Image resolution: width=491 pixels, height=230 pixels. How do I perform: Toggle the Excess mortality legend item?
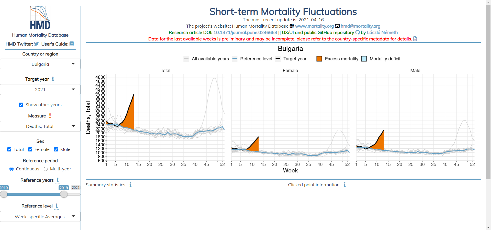pyautogui.click(x=337, y=59)
